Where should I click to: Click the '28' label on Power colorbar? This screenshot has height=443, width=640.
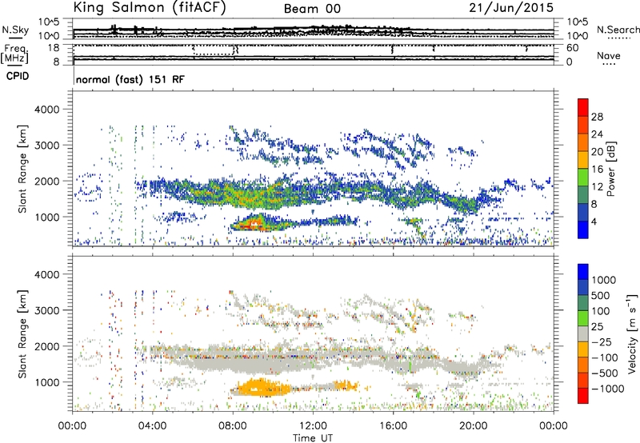(x=597, y=117)
